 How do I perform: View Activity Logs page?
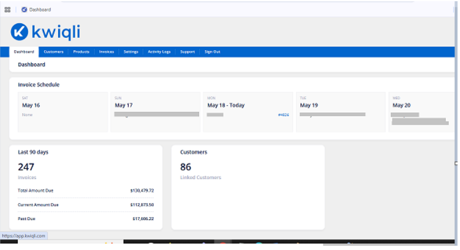pos(159,52)
